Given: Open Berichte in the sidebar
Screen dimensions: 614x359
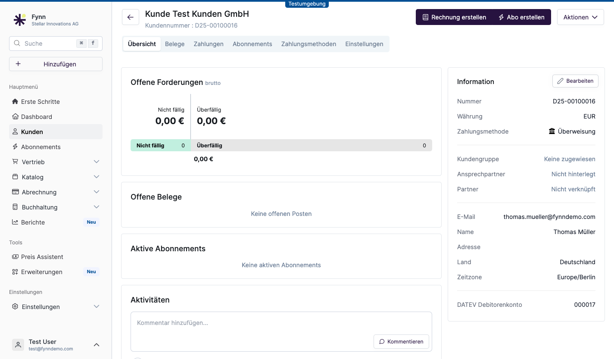Looking at the screenshot, I should [x=56, y=222].
